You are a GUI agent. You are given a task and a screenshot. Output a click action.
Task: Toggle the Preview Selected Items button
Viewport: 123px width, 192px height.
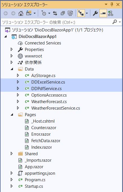click(x=103, y=13)
